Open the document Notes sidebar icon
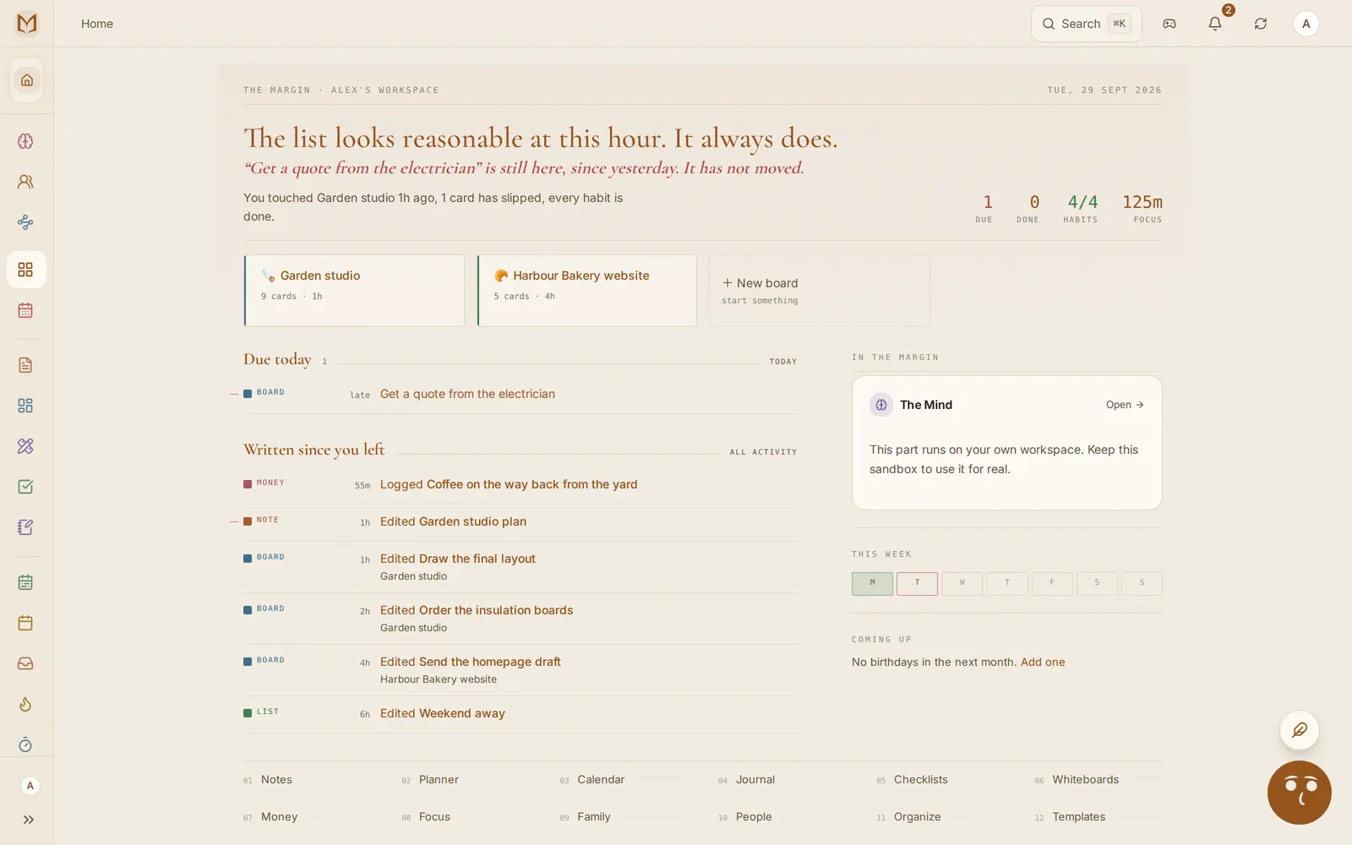 click(25, 365)
